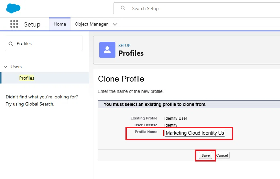Click the Profiles page title

coord(131,53)
